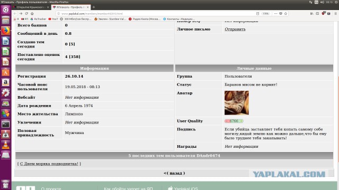
Task: Click user avatar cat image
Action: (x=237, y=103)
